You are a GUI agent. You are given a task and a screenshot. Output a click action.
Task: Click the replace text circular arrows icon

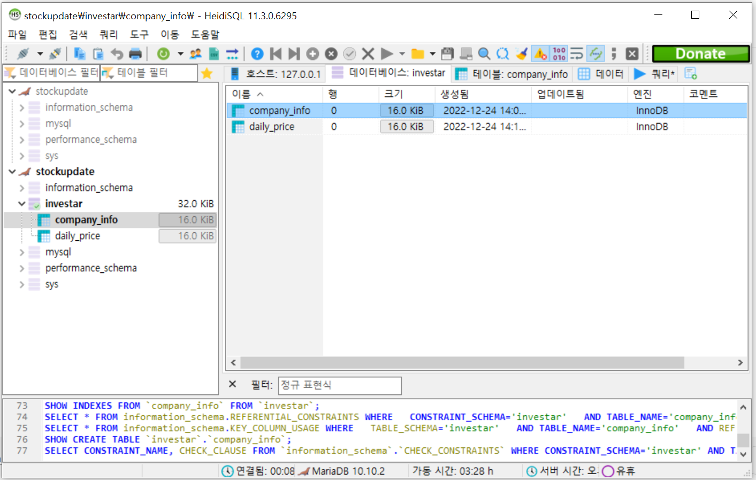(502, 54)
